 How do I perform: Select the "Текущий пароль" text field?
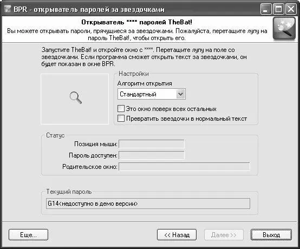[x=148, y=204]
